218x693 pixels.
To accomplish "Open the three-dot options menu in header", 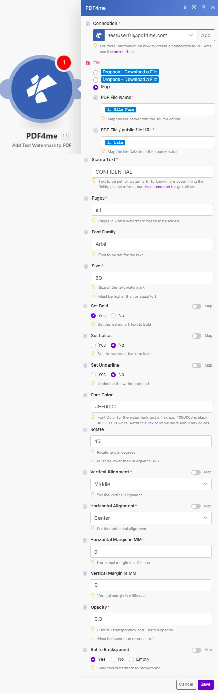I will point(185,7).
